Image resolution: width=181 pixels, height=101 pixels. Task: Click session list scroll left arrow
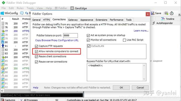point(2,91)
